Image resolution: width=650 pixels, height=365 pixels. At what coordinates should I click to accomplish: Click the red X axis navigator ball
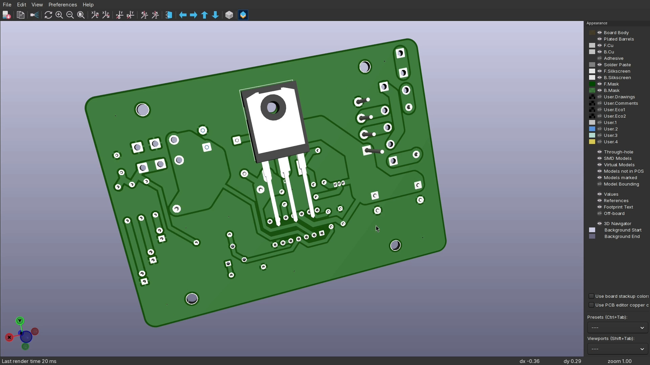[x=9, y=337]
